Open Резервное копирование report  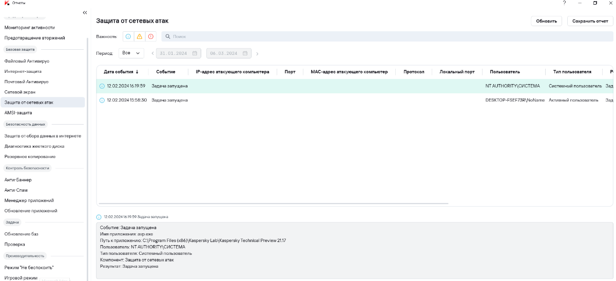[x=30, y=156]
